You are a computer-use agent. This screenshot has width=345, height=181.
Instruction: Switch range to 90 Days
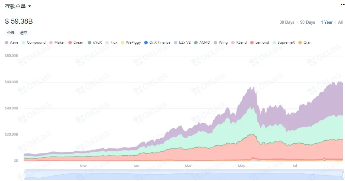pos(307,22)
